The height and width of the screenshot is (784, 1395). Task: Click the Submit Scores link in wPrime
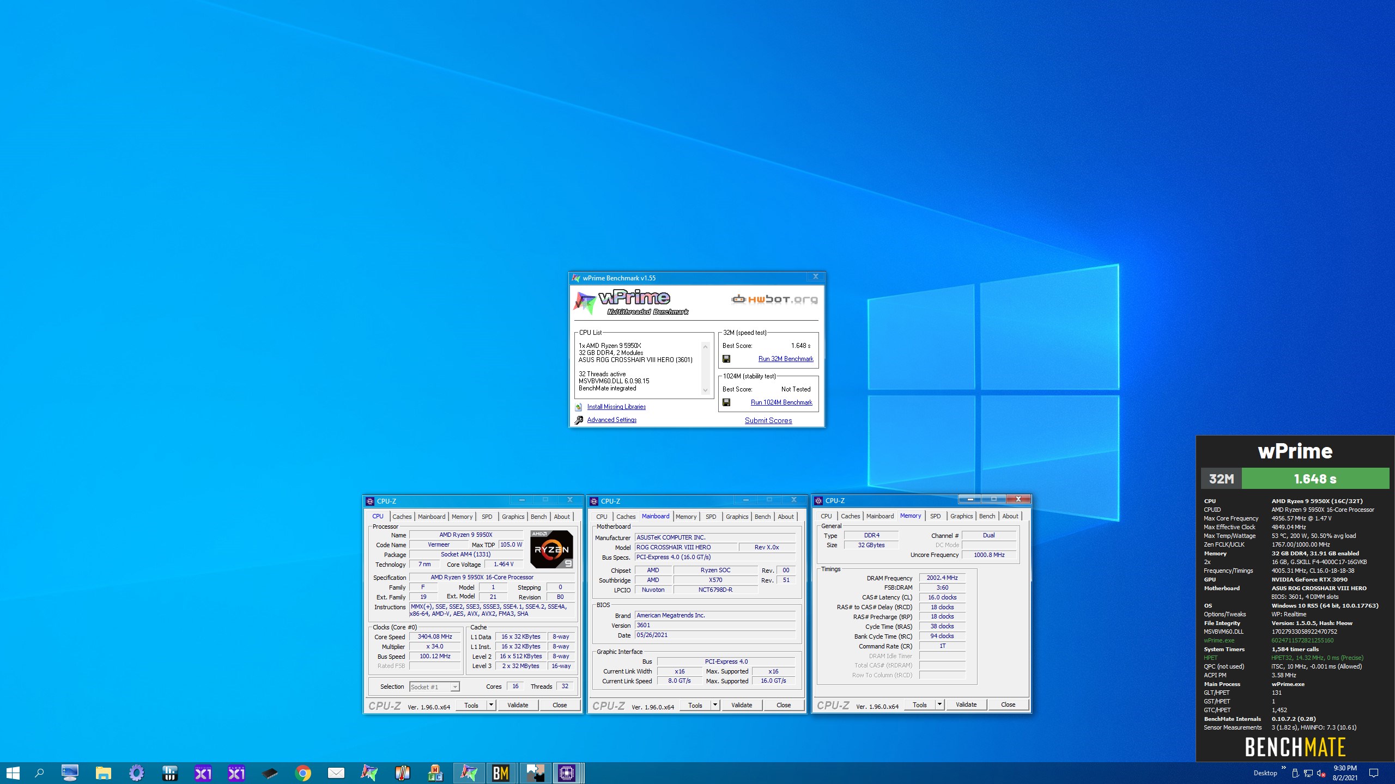tap(768, 420)
